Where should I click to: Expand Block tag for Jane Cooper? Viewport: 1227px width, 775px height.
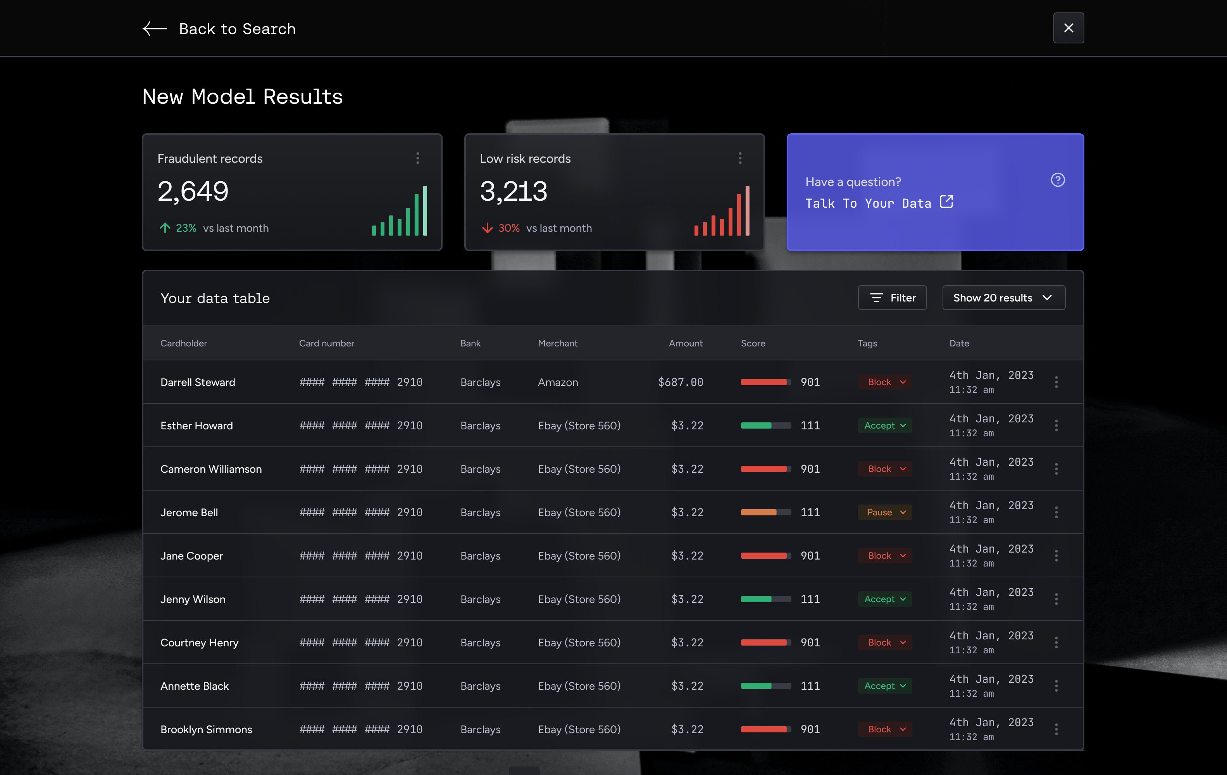pos(885,555)
